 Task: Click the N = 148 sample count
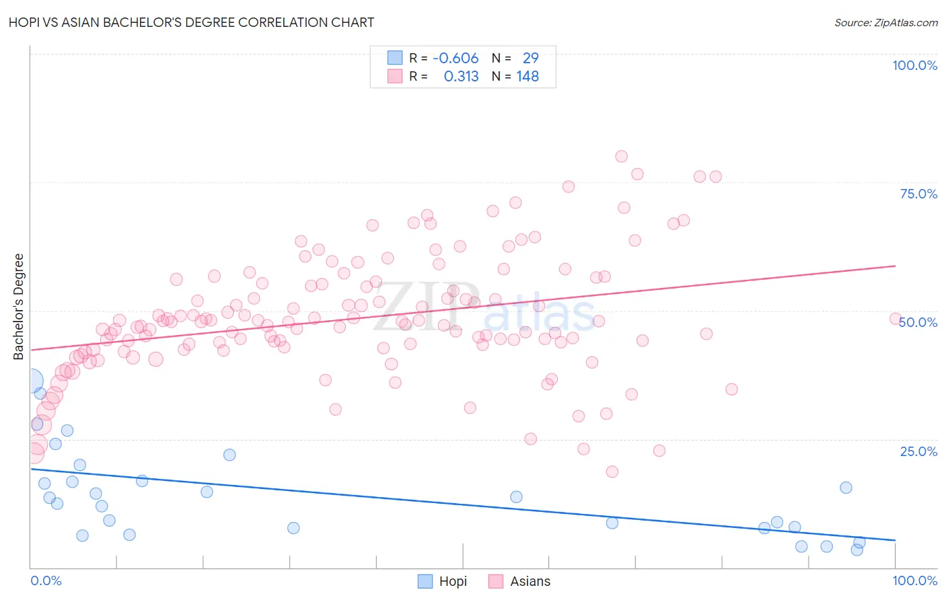coord(515,76)
